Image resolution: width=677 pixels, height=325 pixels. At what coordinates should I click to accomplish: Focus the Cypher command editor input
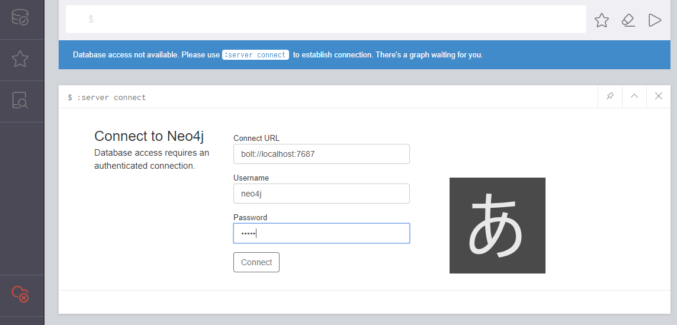(x=326, y=19)
